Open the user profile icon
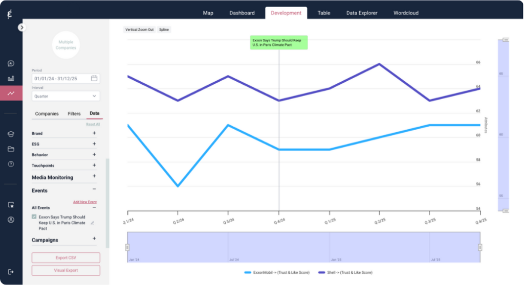This screenshot has height=285, width=524. [x=11, y=220]
